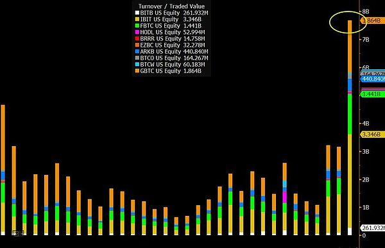Screen dimensions: 385x248
Task: Select legend text 'BRRR US Equity 14.758M'
Action: pyautogui.click(x=173, y=38)
